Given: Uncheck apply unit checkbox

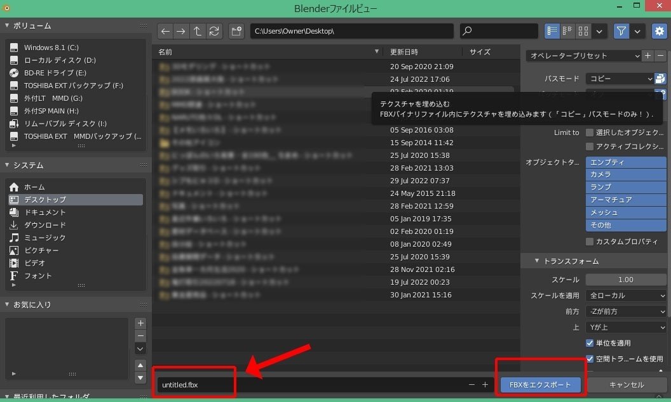Looking at the screenshot, I should (x=590, y=343).
